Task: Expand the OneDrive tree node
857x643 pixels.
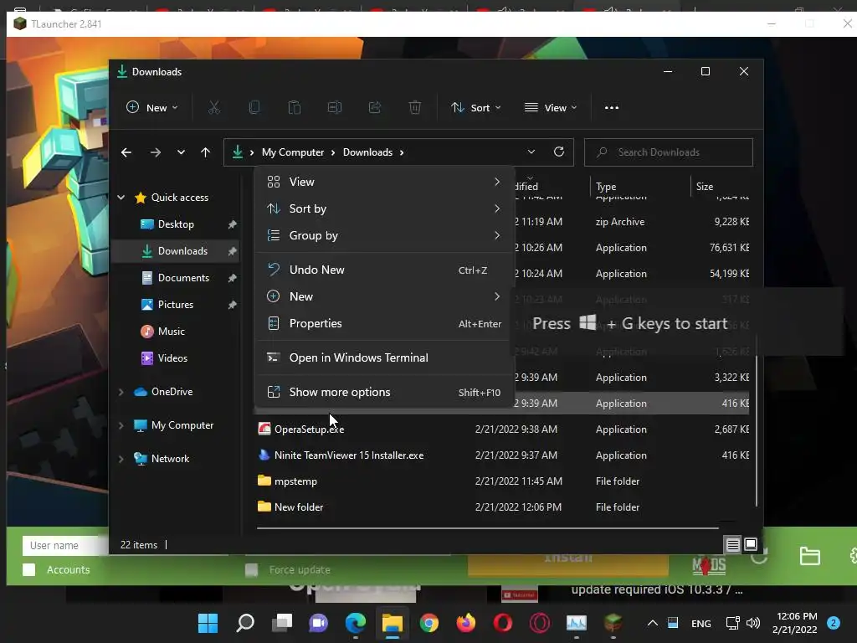Action: [121, 392]
